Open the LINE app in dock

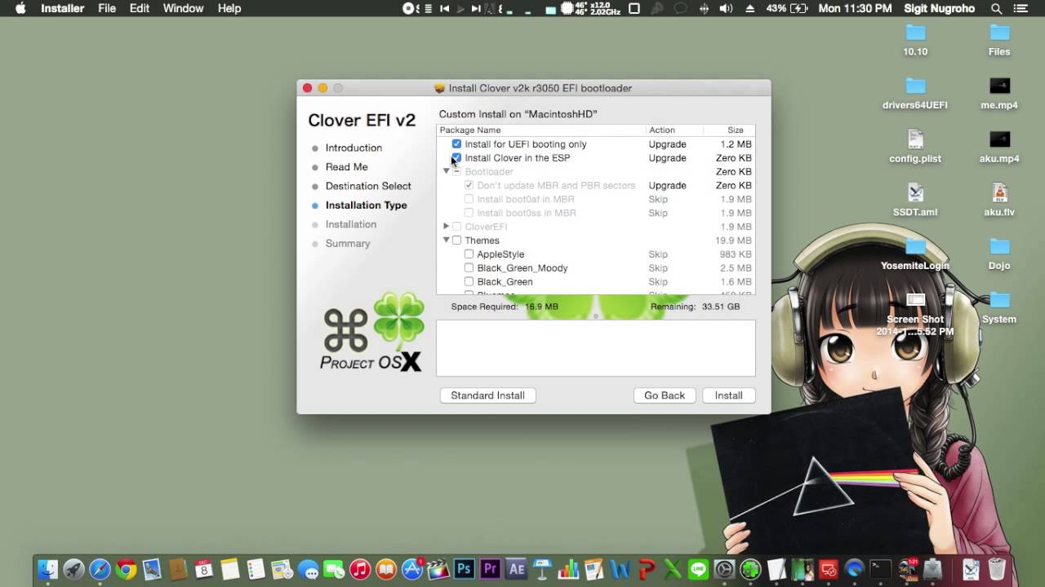(x=698, y=569)
